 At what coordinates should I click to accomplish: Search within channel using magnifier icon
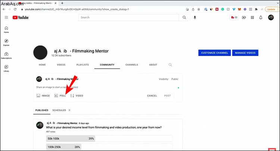tap(170, 65)
